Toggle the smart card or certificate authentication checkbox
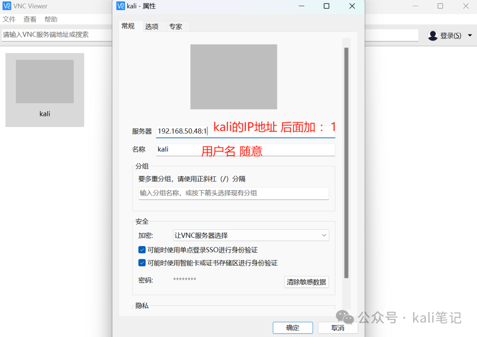This screenshot has height=337, width=477. pyautogui.click(x=142, y=262)
